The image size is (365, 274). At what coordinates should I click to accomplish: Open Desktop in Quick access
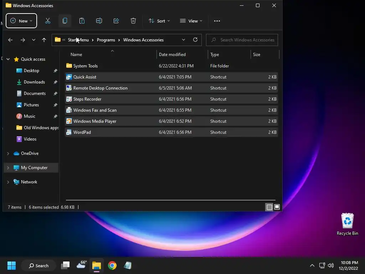31,71
